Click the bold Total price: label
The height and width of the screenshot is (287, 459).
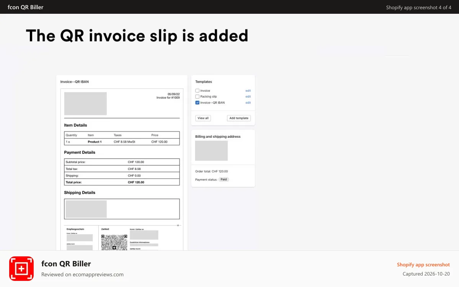74,183
